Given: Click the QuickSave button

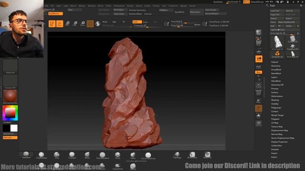Looking at the screenshot, I should point(218,2).
